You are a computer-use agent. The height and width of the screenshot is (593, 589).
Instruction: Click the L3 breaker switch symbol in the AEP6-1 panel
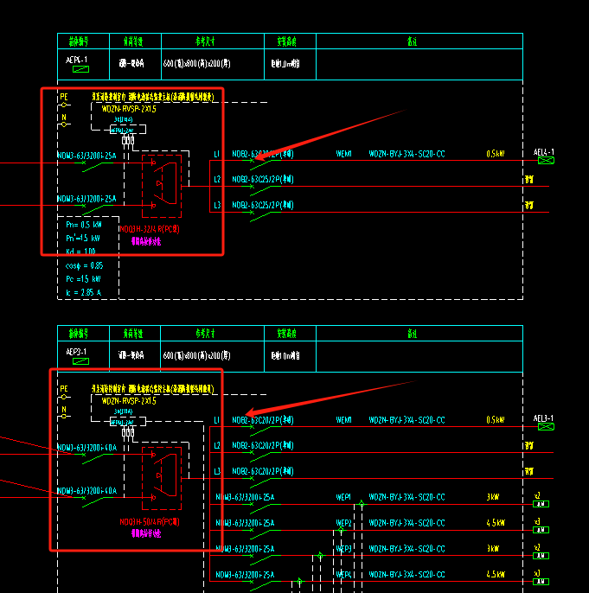(261, 216)
